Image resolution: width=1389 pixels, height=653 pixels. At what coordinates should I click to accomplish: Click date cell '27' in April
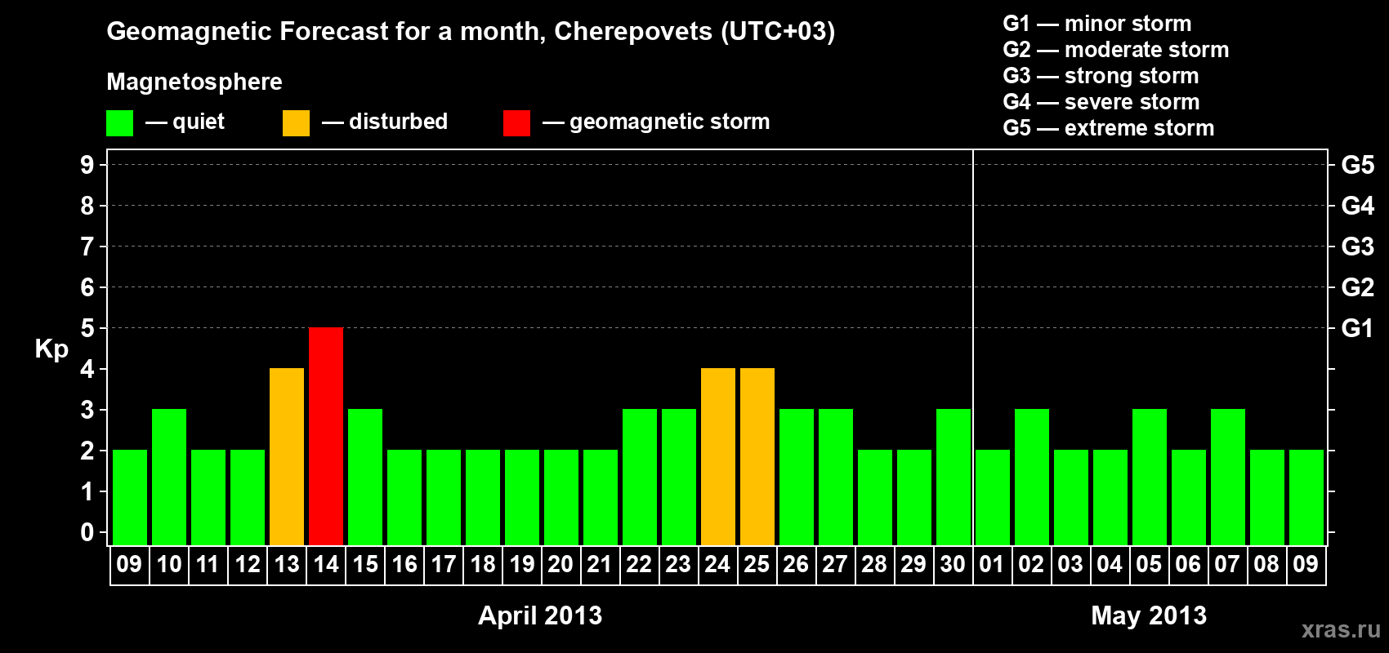(836, 565)
